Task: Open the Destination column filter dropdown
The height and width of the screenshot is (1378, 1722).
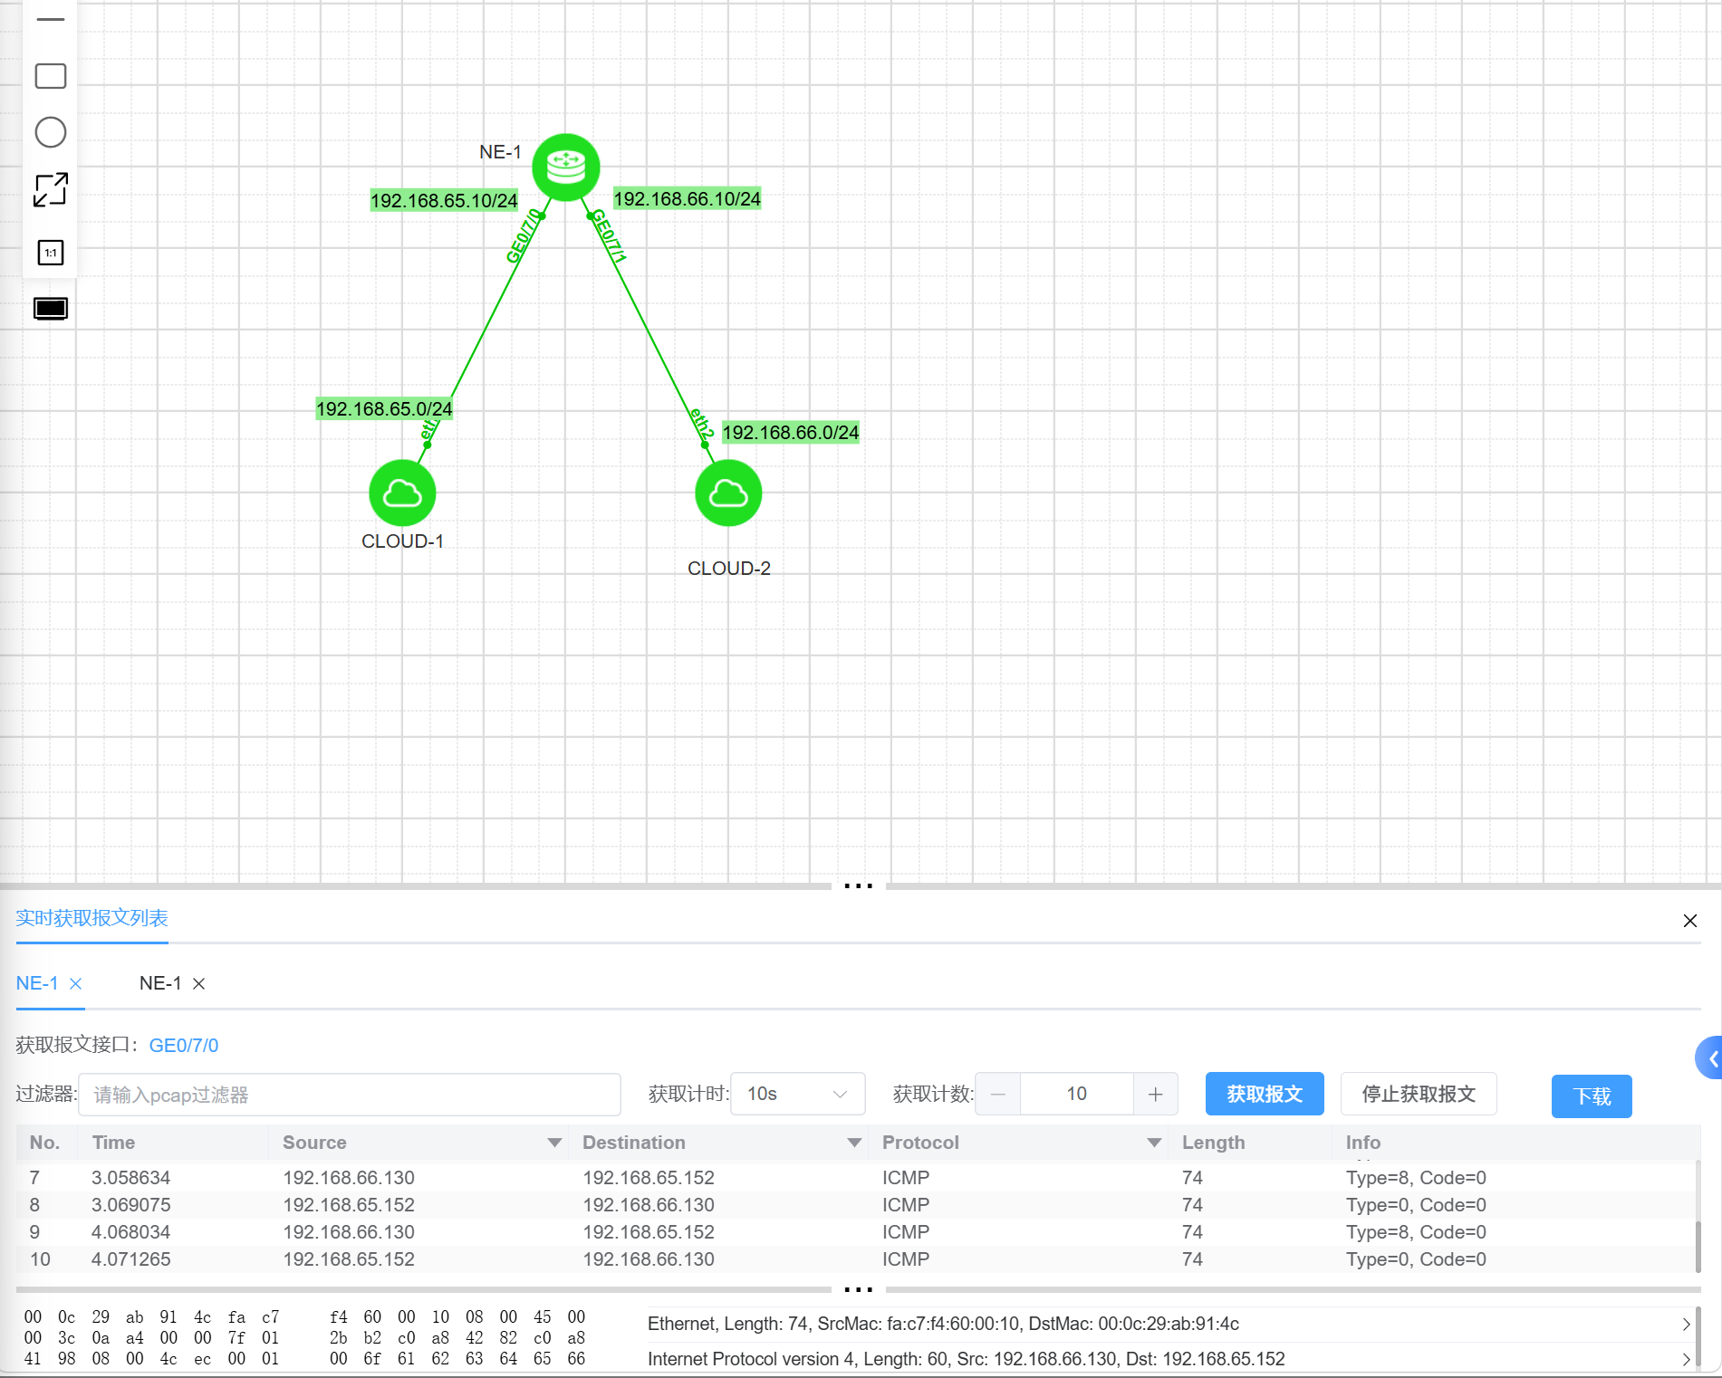Action: click(x=854, y=1143)
